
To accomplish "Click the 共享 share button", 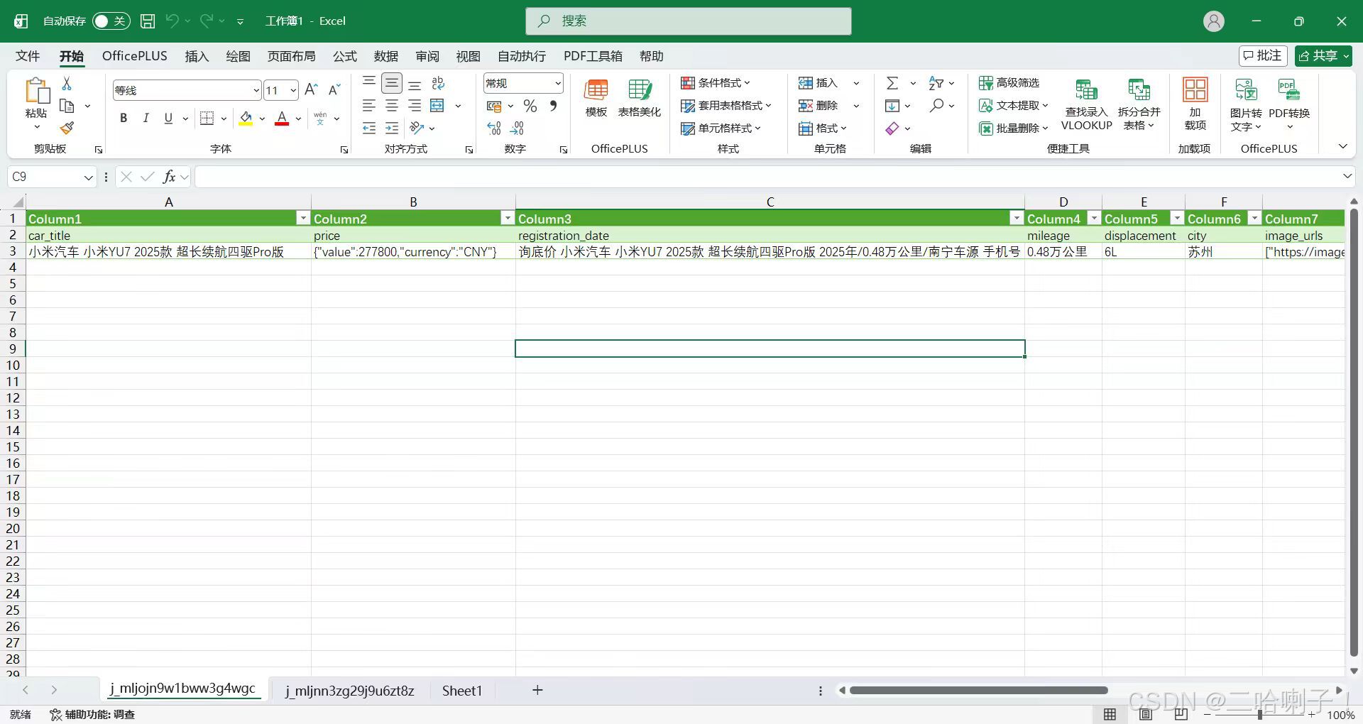I will pyautogui.click(x=1323, y=55).
